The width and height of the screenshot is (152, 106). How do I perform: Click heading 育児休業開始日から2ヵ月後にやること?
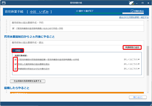(29, 37)
